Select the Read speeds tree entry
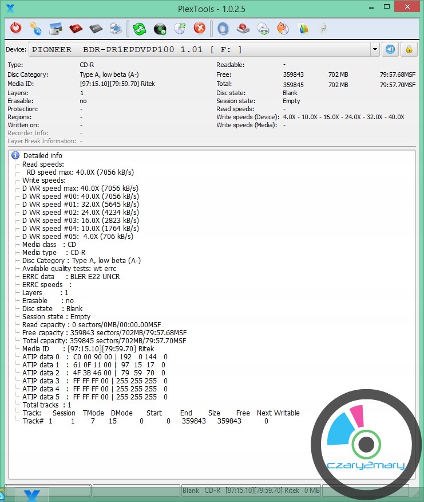424x502 pixels. (x=43, y=164)
